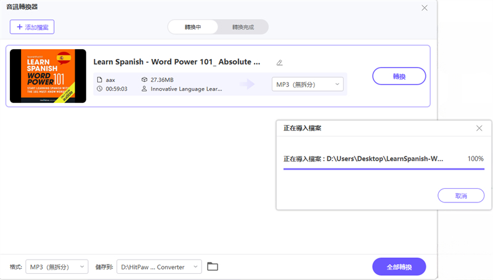This screenshot has width=493, height=280.
Task: Click the pencil edit icon beside the title
Action: coord(280,63)
